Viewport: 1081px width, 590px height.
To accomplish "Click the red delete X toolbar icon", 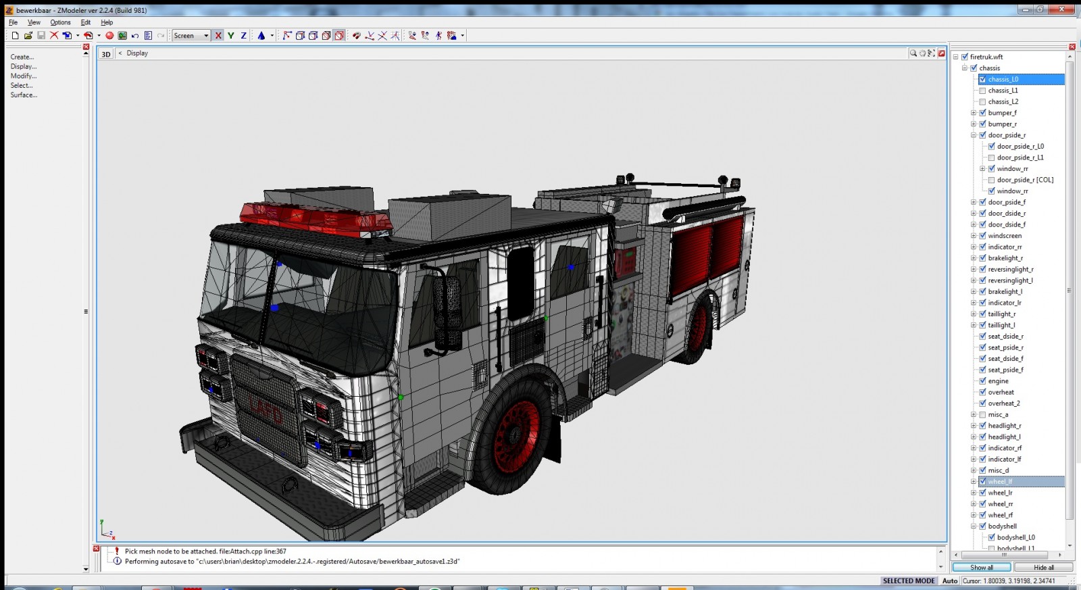I will [x=54, y=36].
